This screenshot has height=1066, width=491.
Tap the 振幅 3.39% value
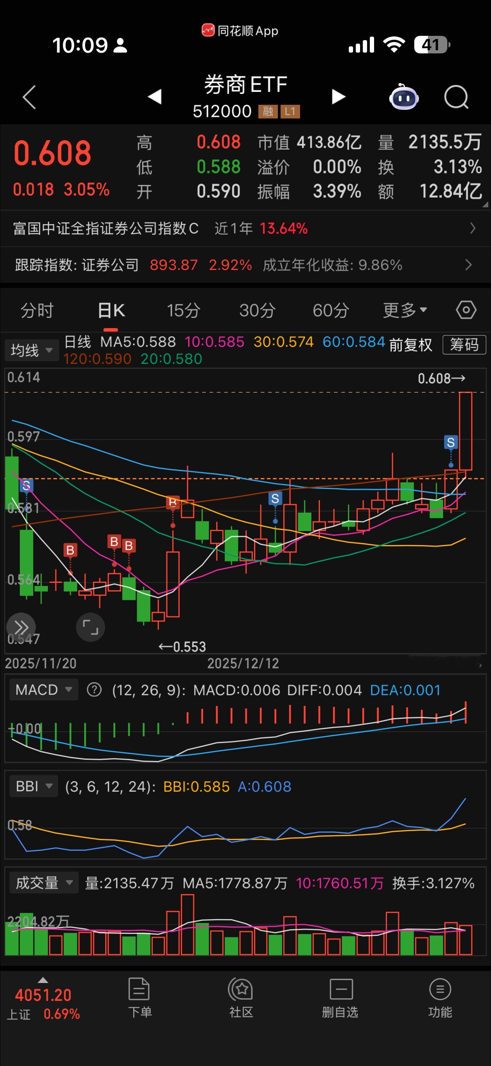click(337, 191)
